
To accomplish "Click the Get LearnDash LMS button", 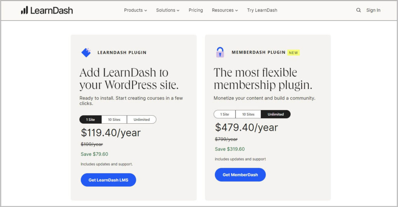I will 108,180.
